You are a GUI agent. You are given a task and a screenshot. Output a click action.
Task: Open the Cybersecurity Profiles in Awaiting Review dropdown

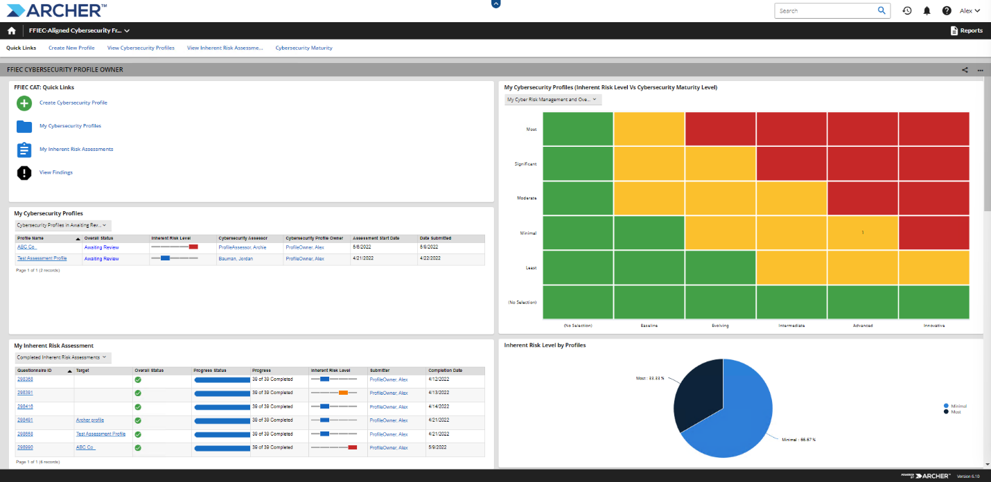63,225
